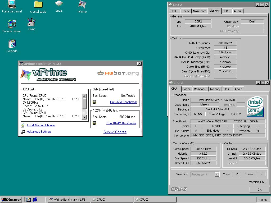Click hwbot.org logo in wPrime
The height and width of the screenshot is (203, 271).
tap(118, 73)
